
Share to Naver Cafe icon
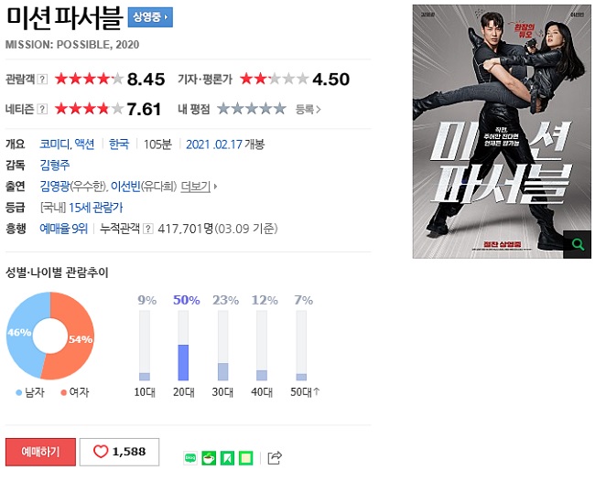209,458
